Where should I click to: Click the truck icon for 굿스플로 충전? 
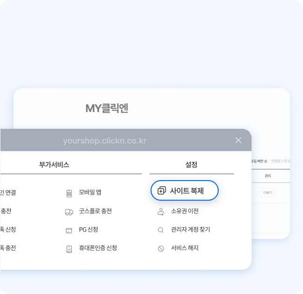tap(69, 211)
